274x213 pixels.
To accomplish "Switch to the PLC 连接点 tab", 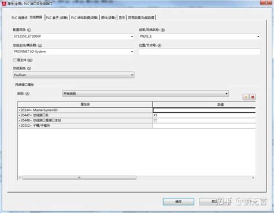I will (20, 17).
